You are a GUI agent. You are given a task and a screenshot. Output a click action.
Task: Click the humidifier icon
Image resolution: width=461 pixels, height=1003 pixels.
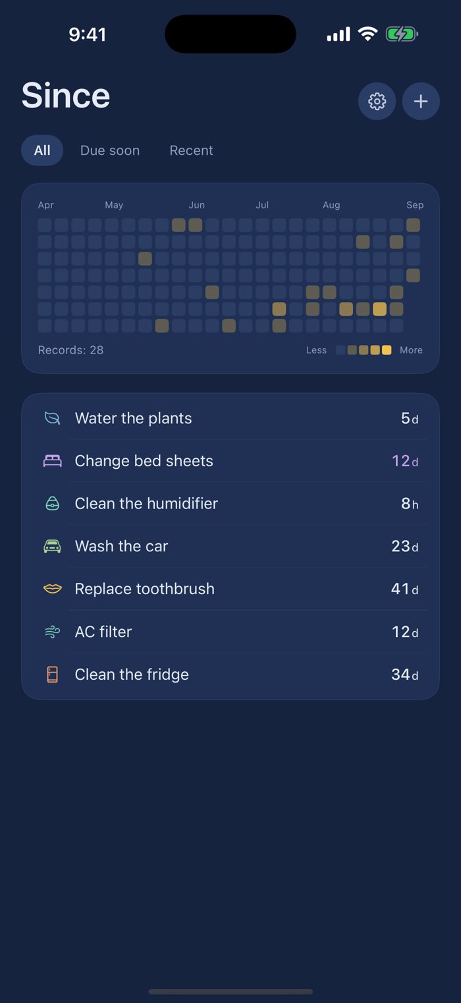(x=53, y=503)
